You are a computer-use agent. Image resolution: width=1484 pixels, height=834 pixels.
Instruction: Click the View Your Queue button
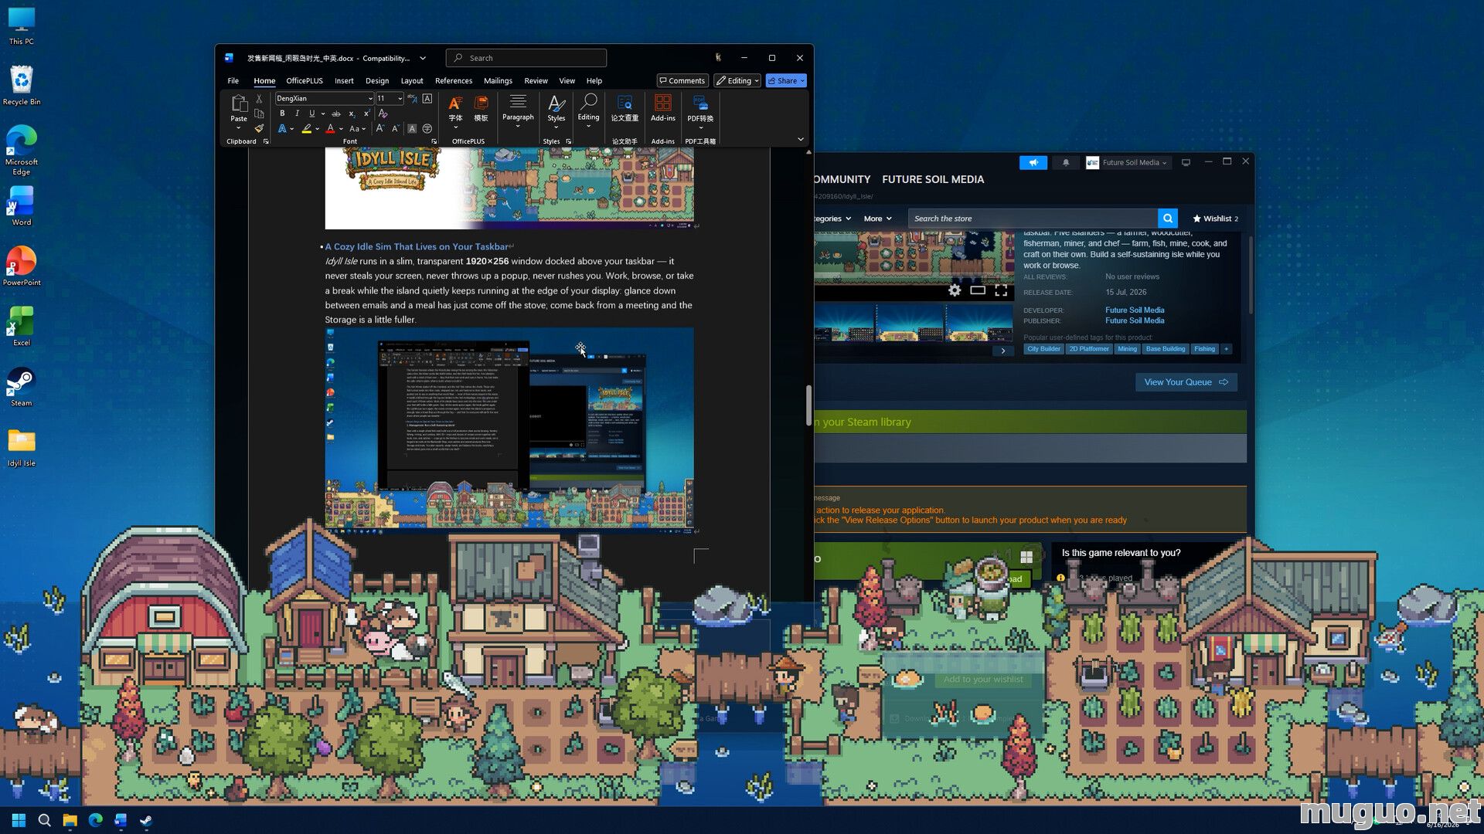pos(1186,382)
